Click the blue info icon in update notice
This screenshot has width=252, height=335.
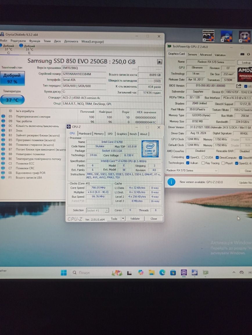(171, 182)
